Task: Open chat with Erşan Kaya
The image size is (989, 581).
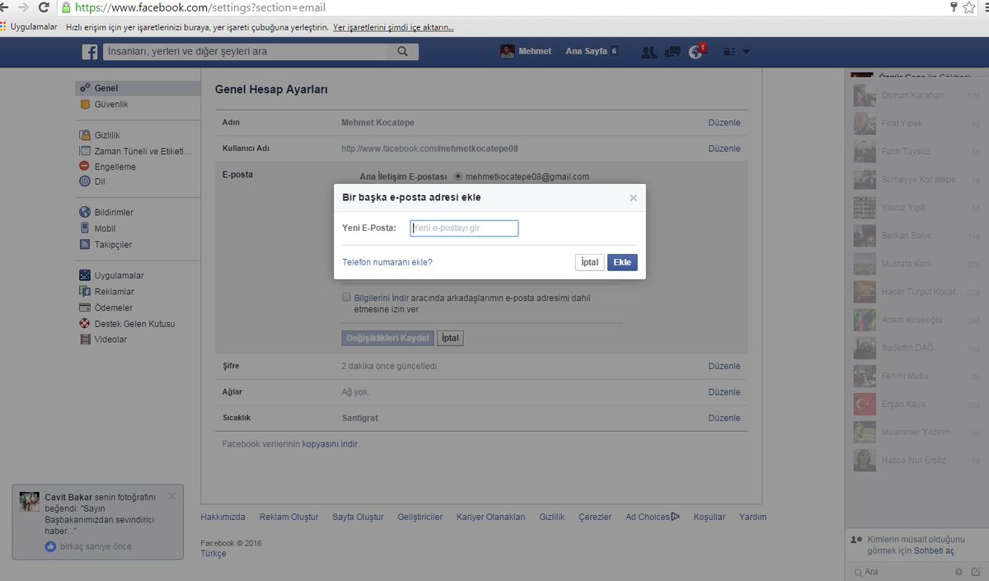Action: click(x=916, y=405)
